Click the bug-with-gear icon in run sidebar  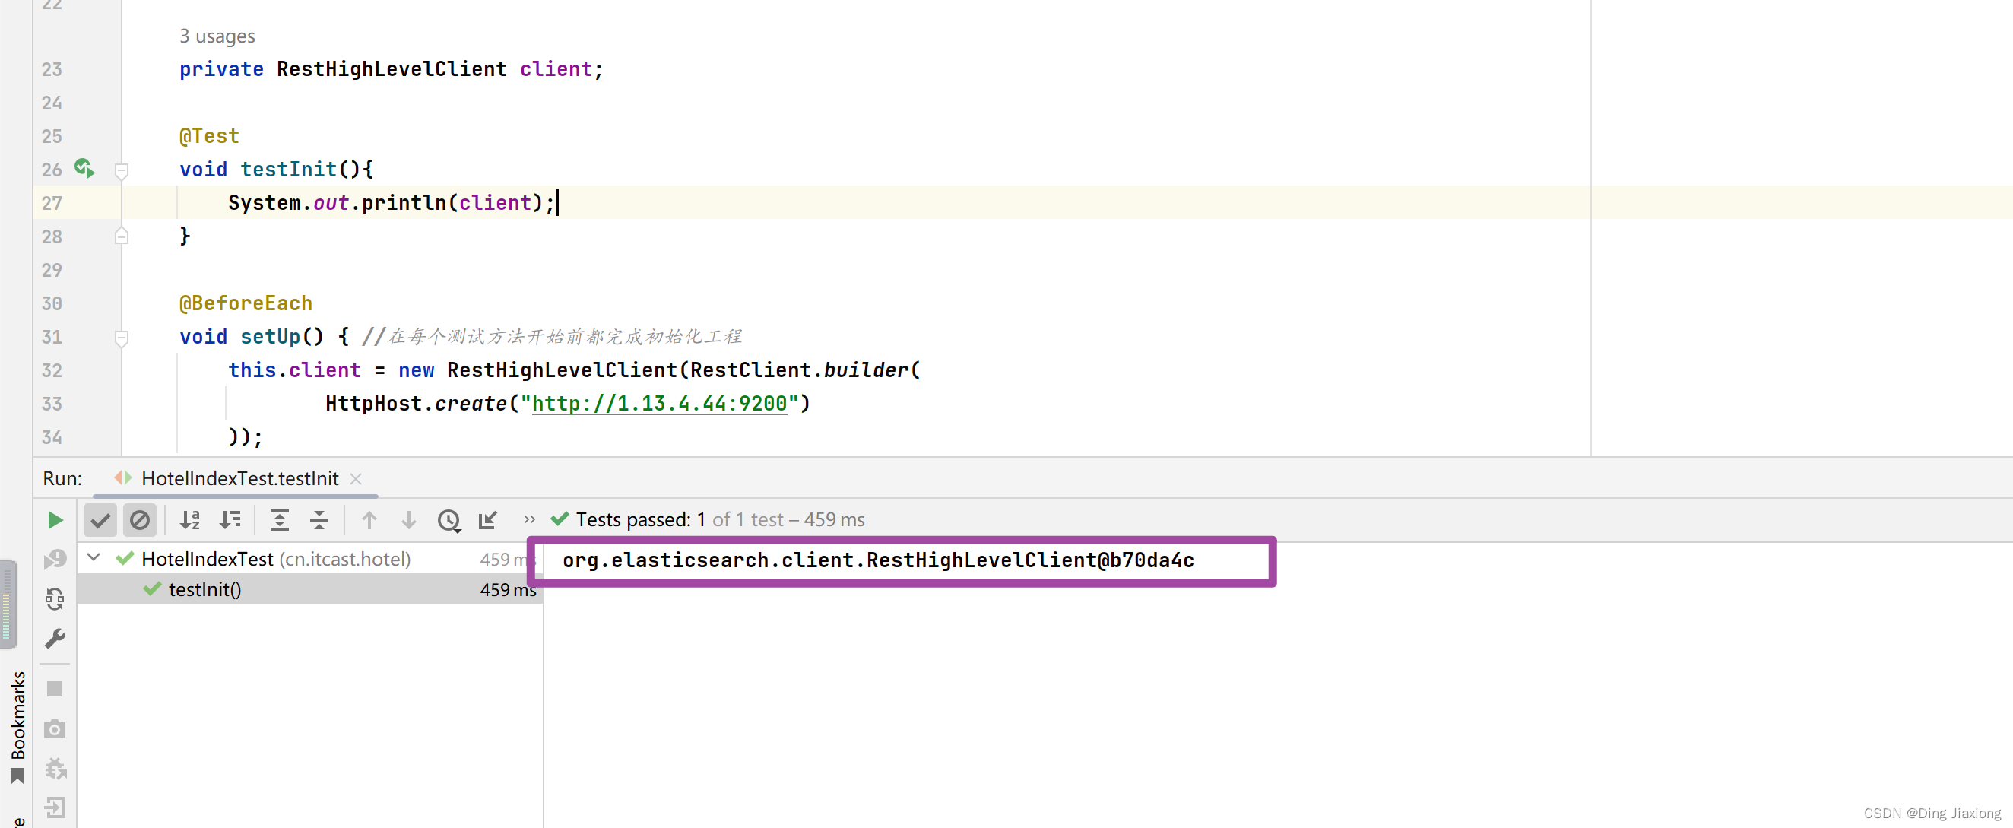pos(55,769)
